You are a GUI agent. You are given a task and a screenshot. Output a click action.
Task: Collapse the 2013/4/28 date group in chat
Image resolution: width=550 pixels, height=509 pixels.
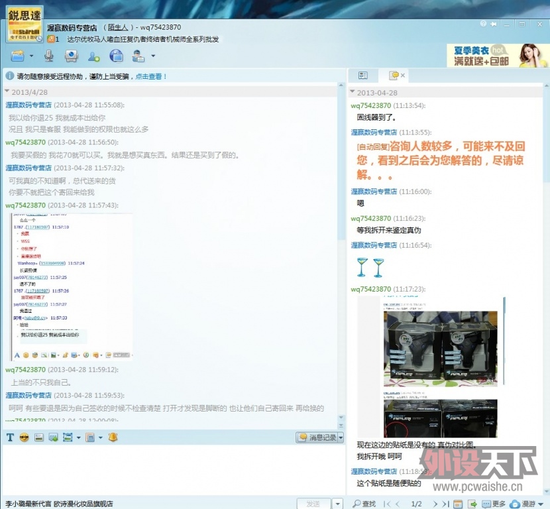[x=7, y=92]
